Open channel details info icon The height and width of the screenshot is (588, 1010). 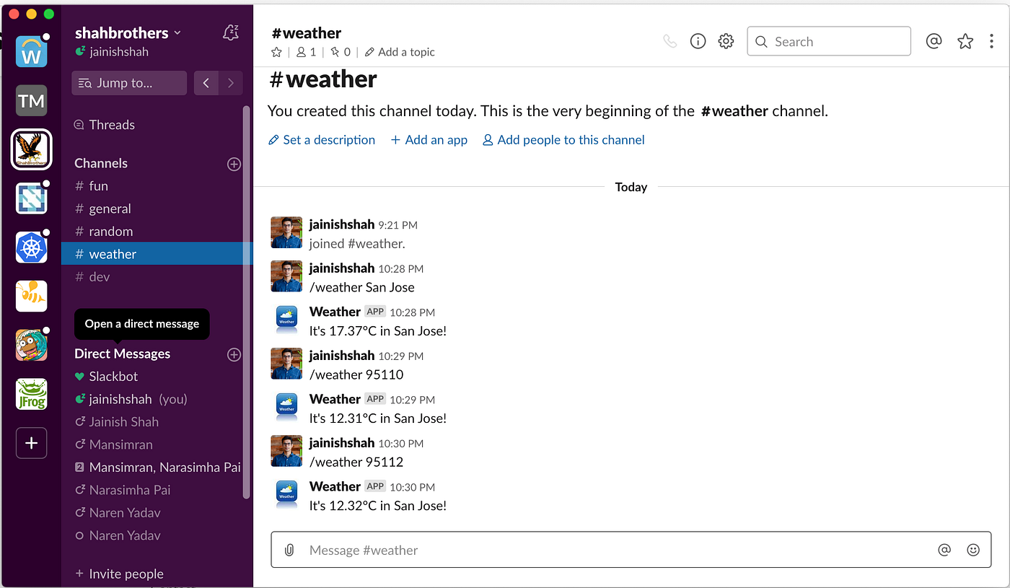(698, 42)
